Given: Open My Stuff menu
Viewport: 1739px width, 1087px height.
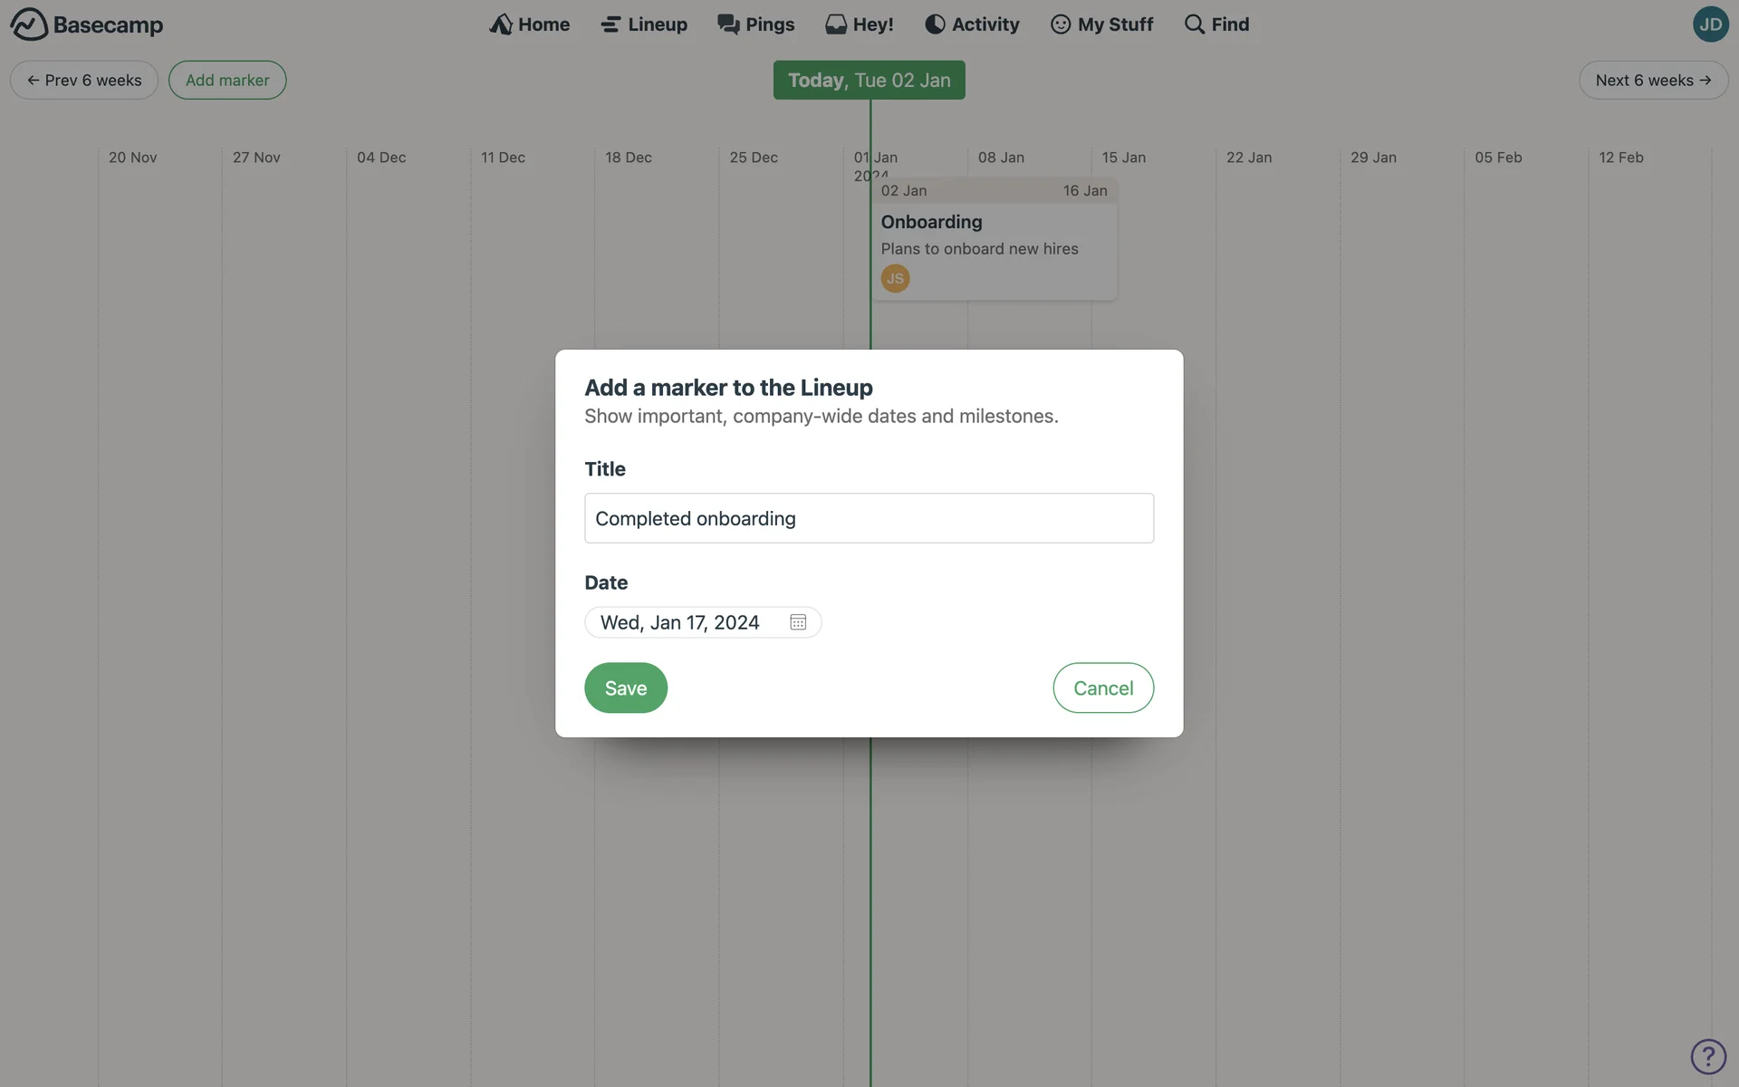Looking at the screenshot, I should (1102, 24).
